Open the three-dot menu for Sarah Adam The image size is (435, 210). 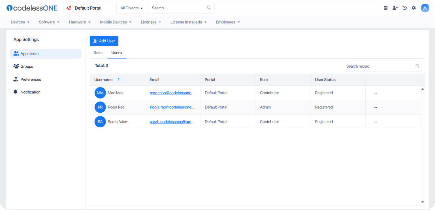(375, 122)
